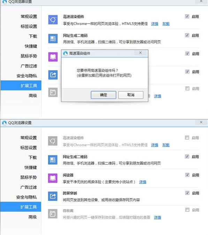Viewport: 208px width, 235px height.
Task: Click 卸载 link in upper window
Action: [166, 24]
